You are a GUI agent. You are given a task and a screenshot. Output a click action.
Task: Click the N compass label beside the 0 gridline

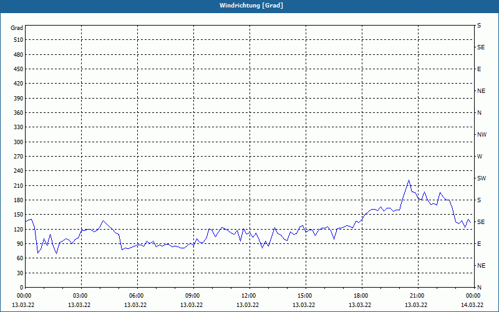coord(479,288)
